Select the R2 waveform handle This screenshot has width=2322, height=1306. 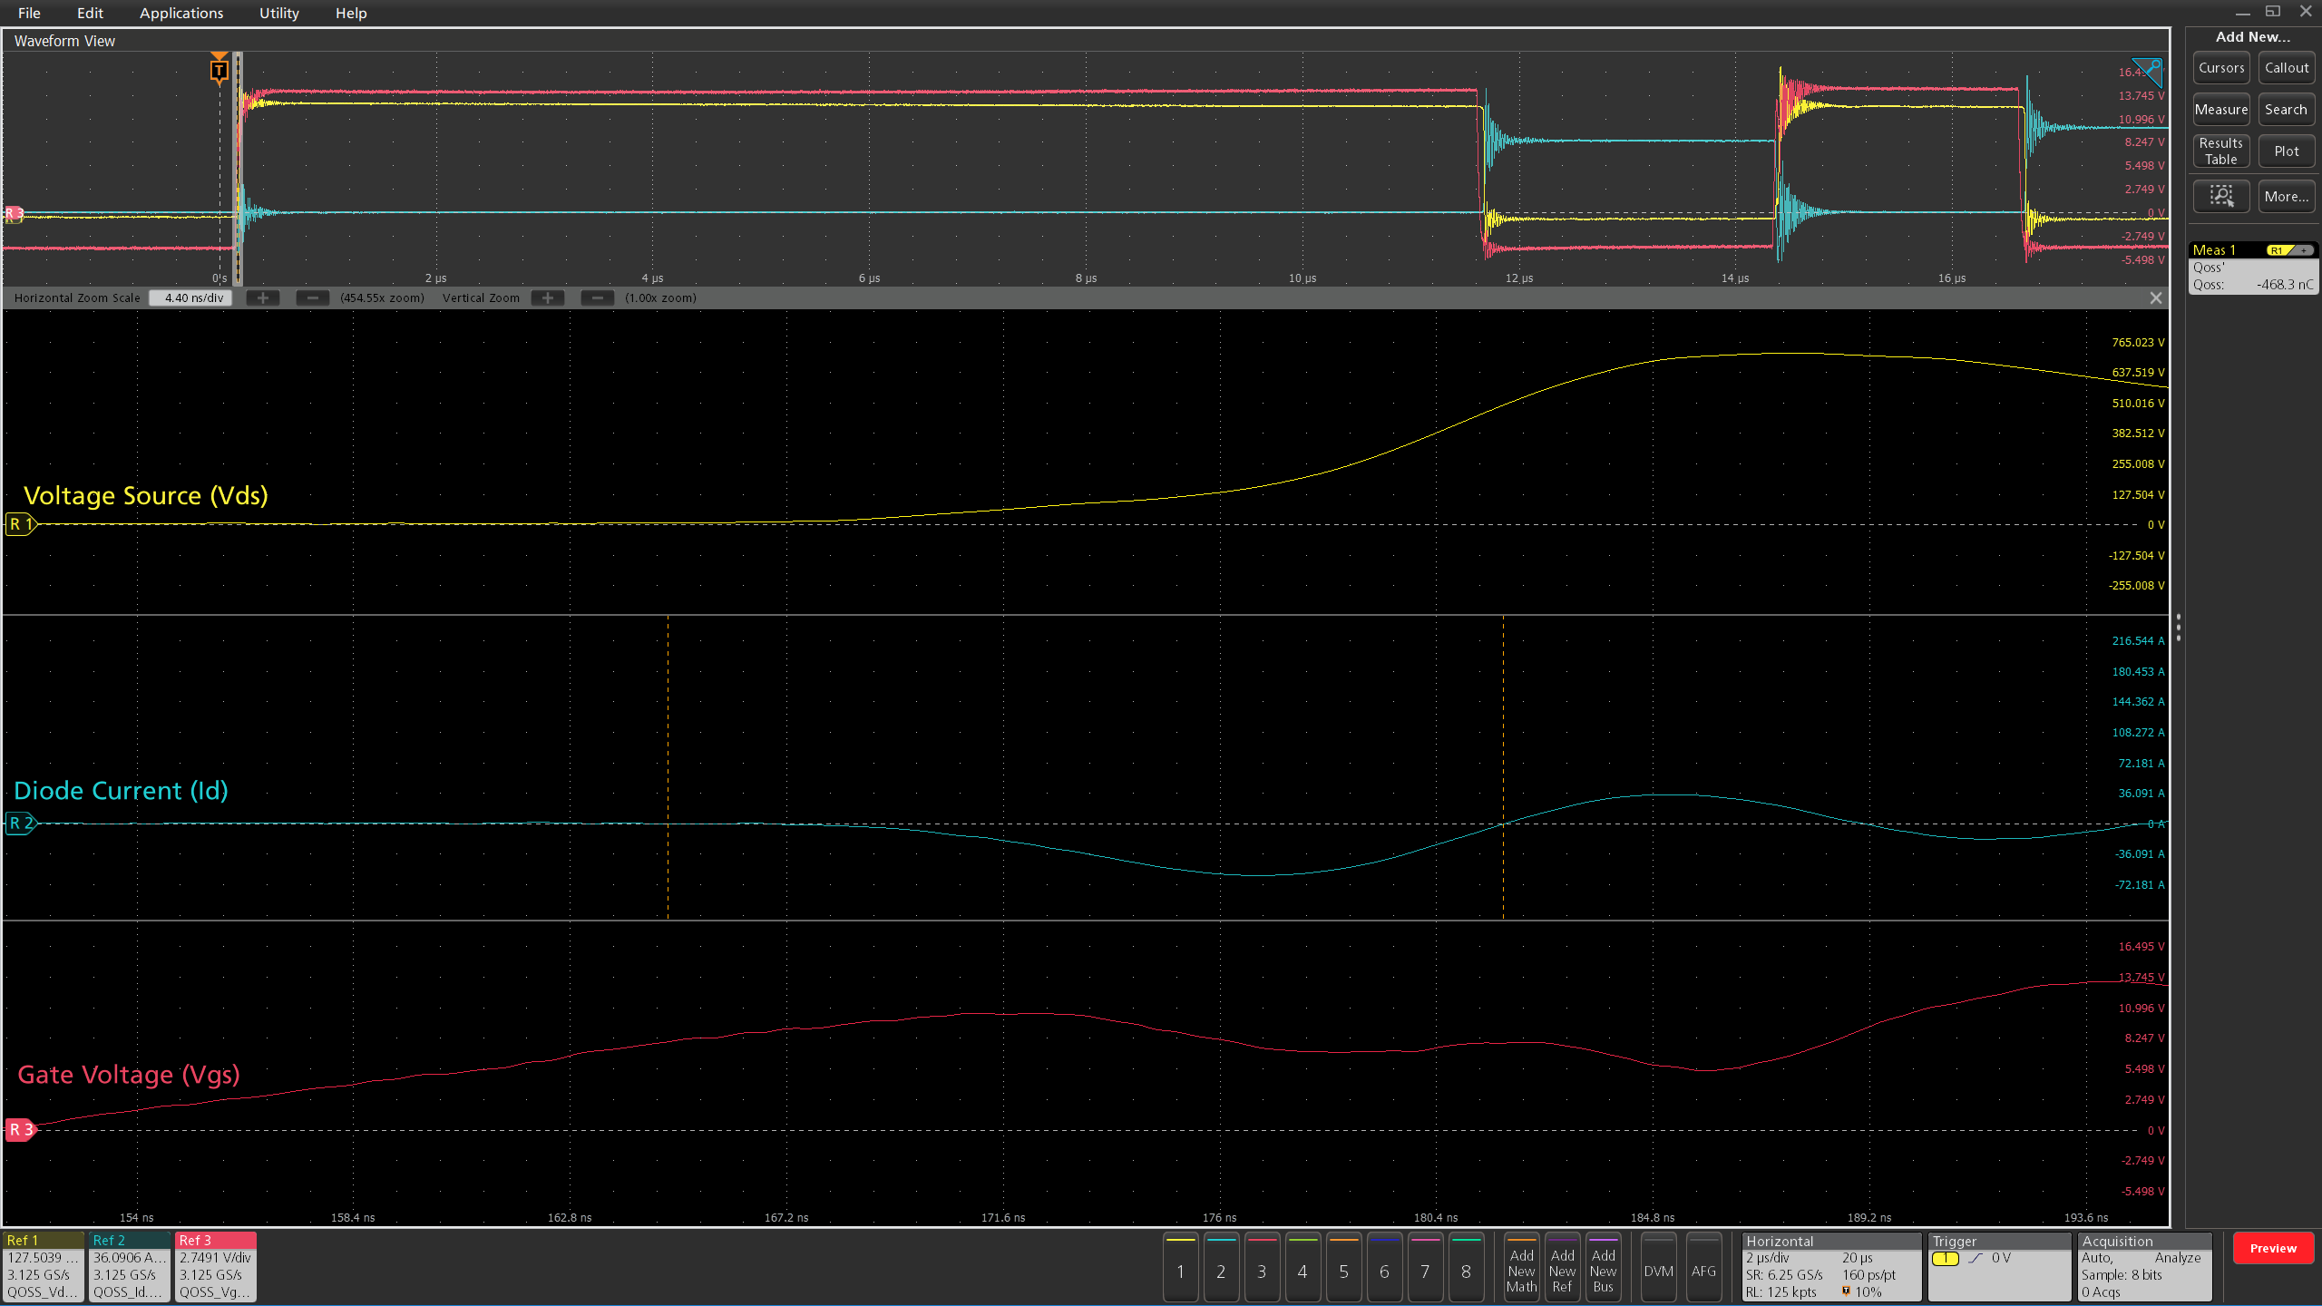(20, 824)
